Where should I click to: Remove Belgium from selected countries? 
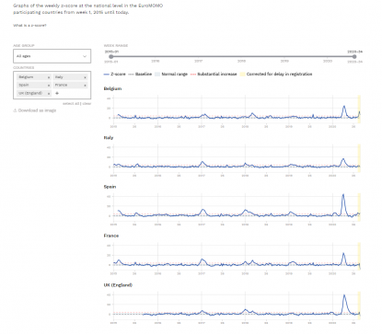tap(49, 77)
